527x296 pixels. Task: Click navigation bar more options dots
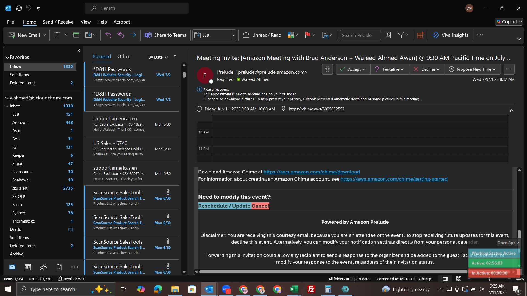(75, 267)
